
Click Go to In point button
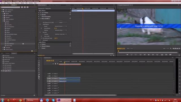141,55
